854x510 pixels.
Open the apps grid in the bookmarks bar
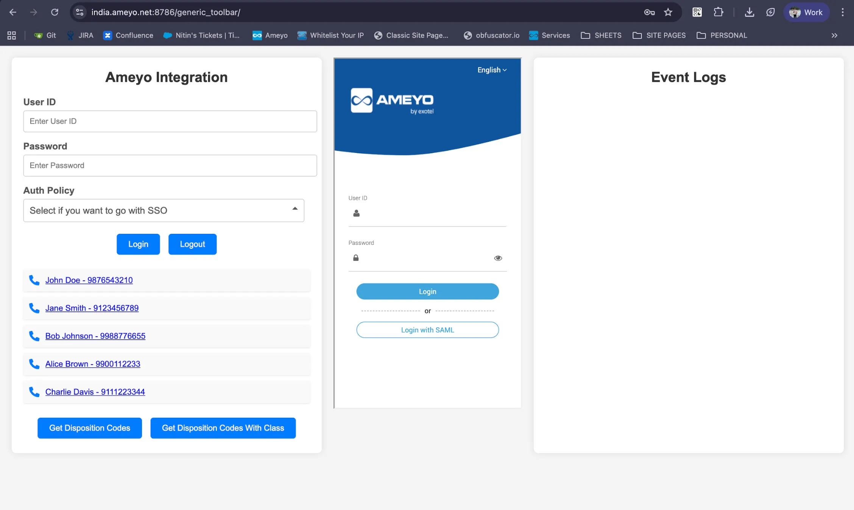click(x=12, y=35)
